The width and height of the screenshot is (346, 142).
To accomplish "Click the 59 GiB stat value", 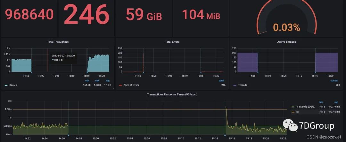I will pos(144,15).
